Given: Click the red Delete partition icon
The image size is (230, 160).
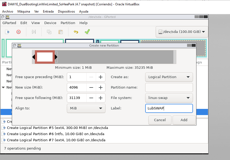Looking at the screenshot, I should click(x=19, y=32).
